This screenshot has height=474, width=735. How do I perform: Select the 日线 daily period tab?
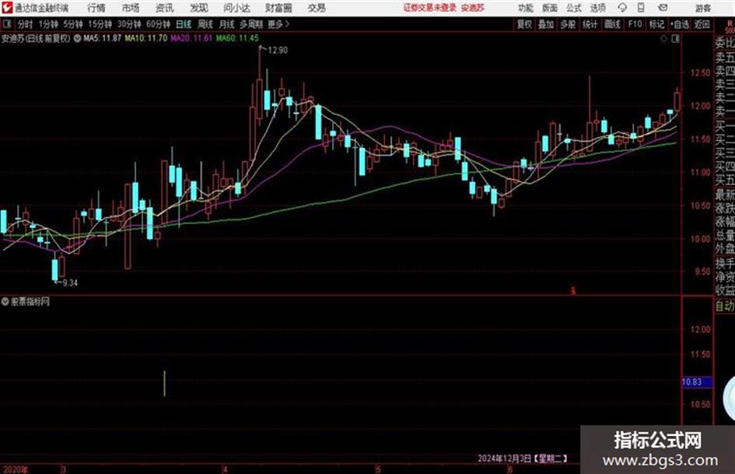coord(184,24)
